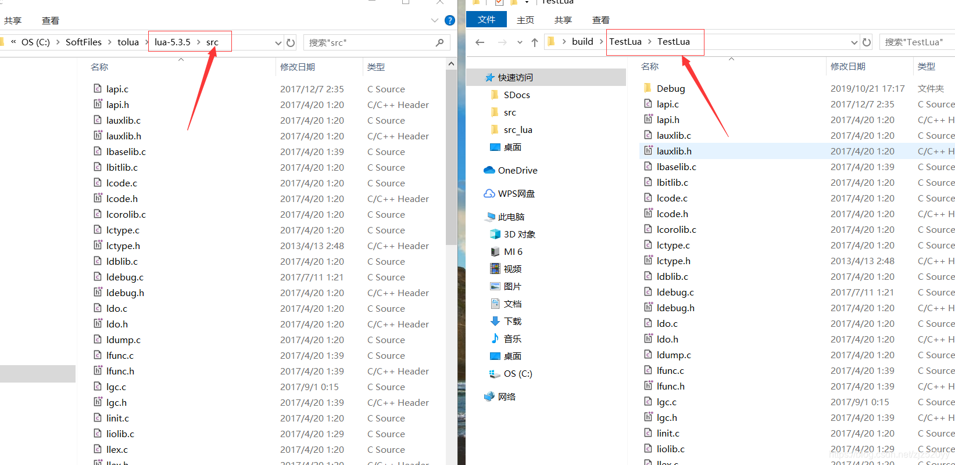Open help in the src window
The image size is (955, 465).
(449, 20)
